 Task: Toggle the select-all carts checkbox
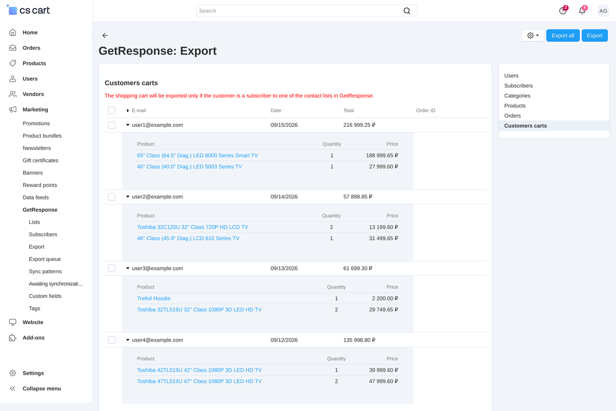pos(111,110)
